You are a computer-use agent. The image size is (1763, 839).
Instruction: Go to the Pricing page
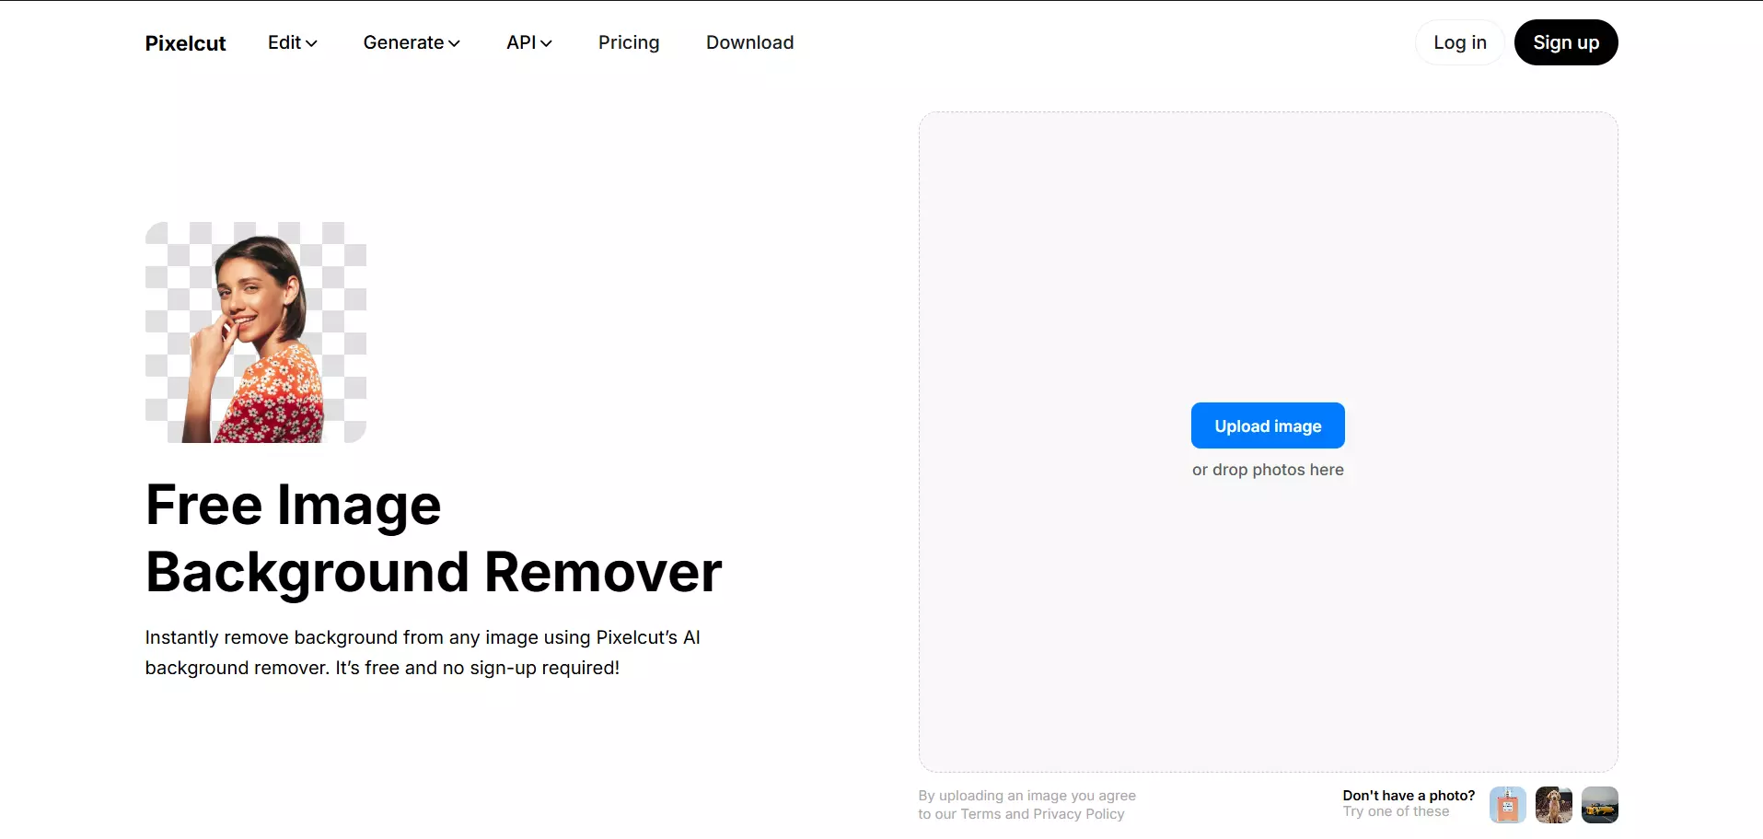628,42
